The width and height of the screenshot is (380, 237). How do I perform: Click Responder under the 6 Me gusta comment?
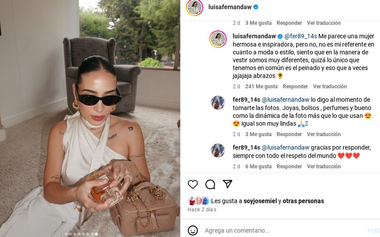tap(289, 167)
